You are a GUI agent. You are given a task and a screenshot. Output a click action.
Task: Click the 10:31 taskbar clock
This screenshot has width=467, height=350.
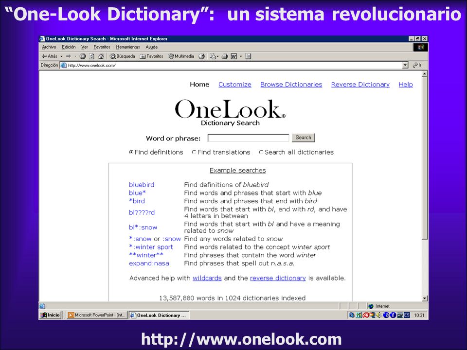pos(419,315)
